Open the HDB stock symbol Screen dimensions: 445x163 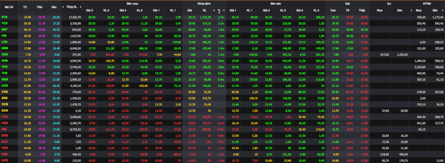(x=4, y=123)
